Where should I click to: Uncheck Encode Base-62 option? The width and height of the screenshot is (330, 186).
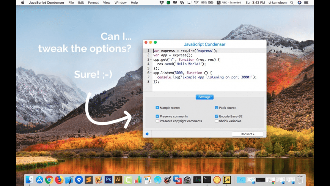216,116
